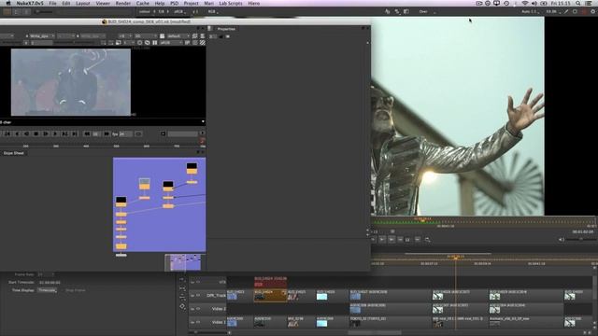Switch to the Dope Sheet tab

click(x=14, y=153)
